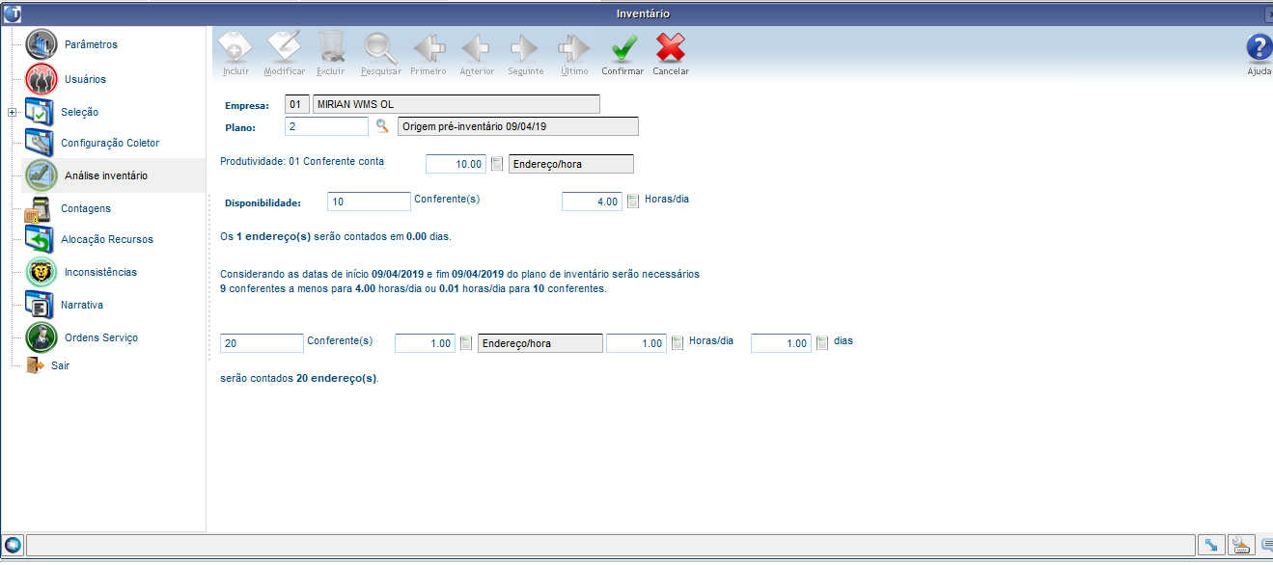Click Endereço/hora field next to Produtividade
The width and height of the screenshot is (1273, 565).
(571, 164)
